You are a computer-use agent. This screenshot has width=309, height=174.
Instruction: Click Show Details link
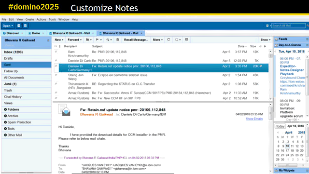tap(254, 119)
